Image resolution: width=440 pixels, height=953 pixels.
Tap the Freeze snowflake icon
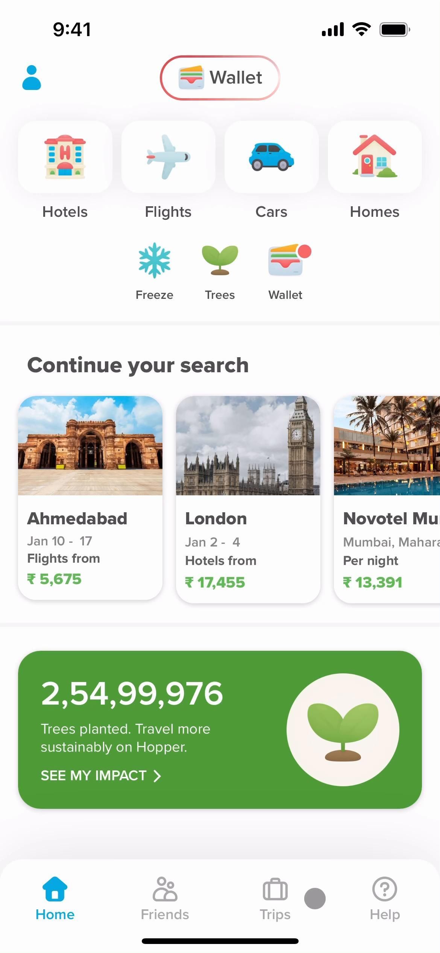click(x=154, y=261)
